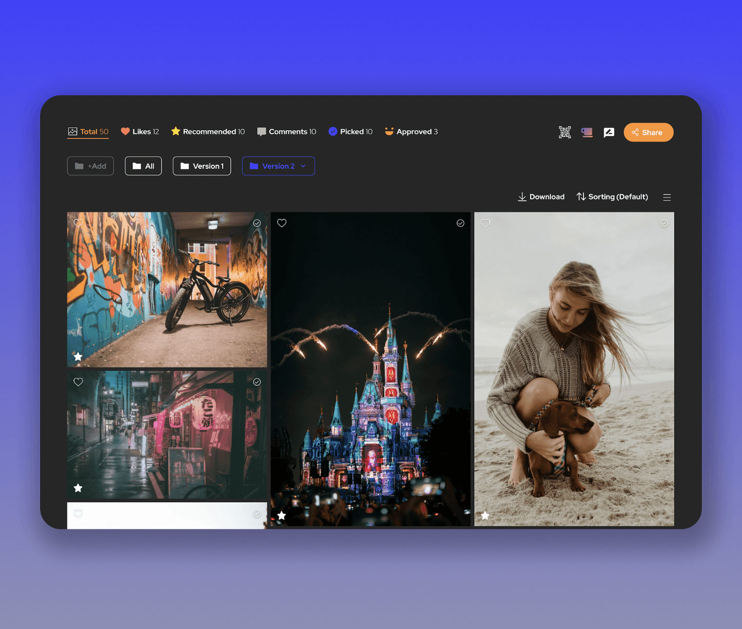Image resolution: width=742 pixels, height=629 pixels.
Task: Open the QR code icon
Action: 564,132
